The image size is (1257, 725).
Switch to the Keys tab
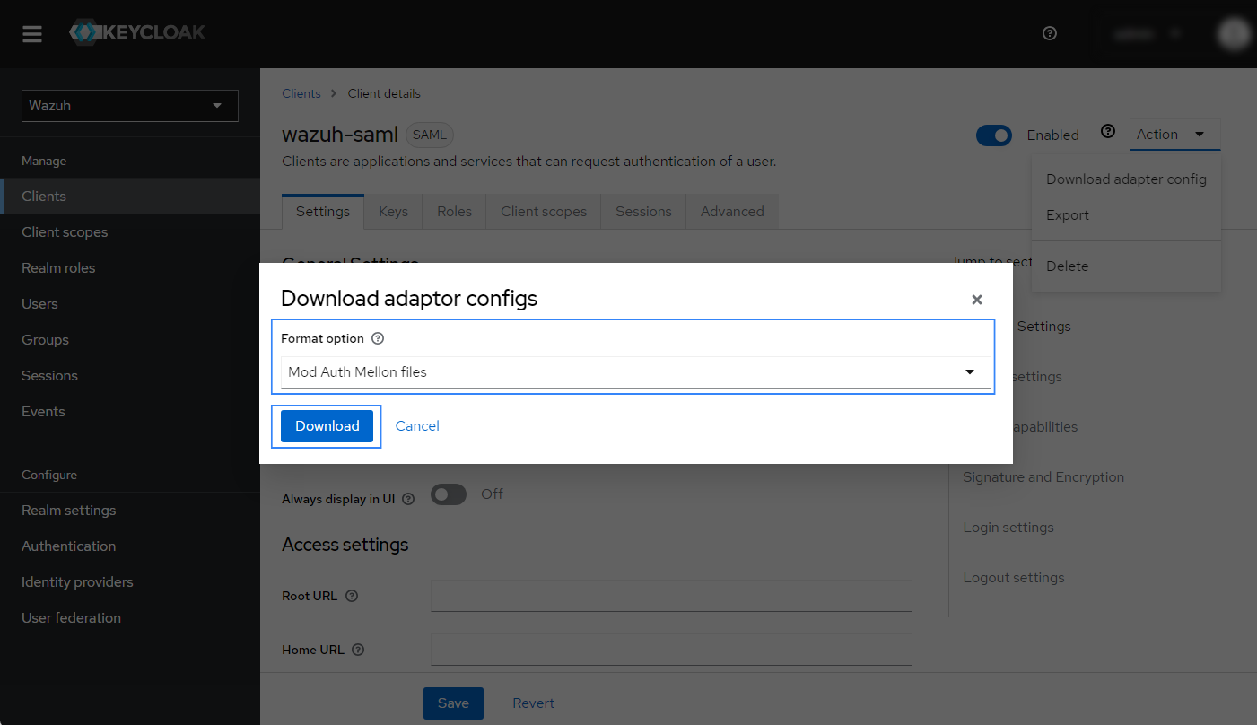[x=393, y=212]
